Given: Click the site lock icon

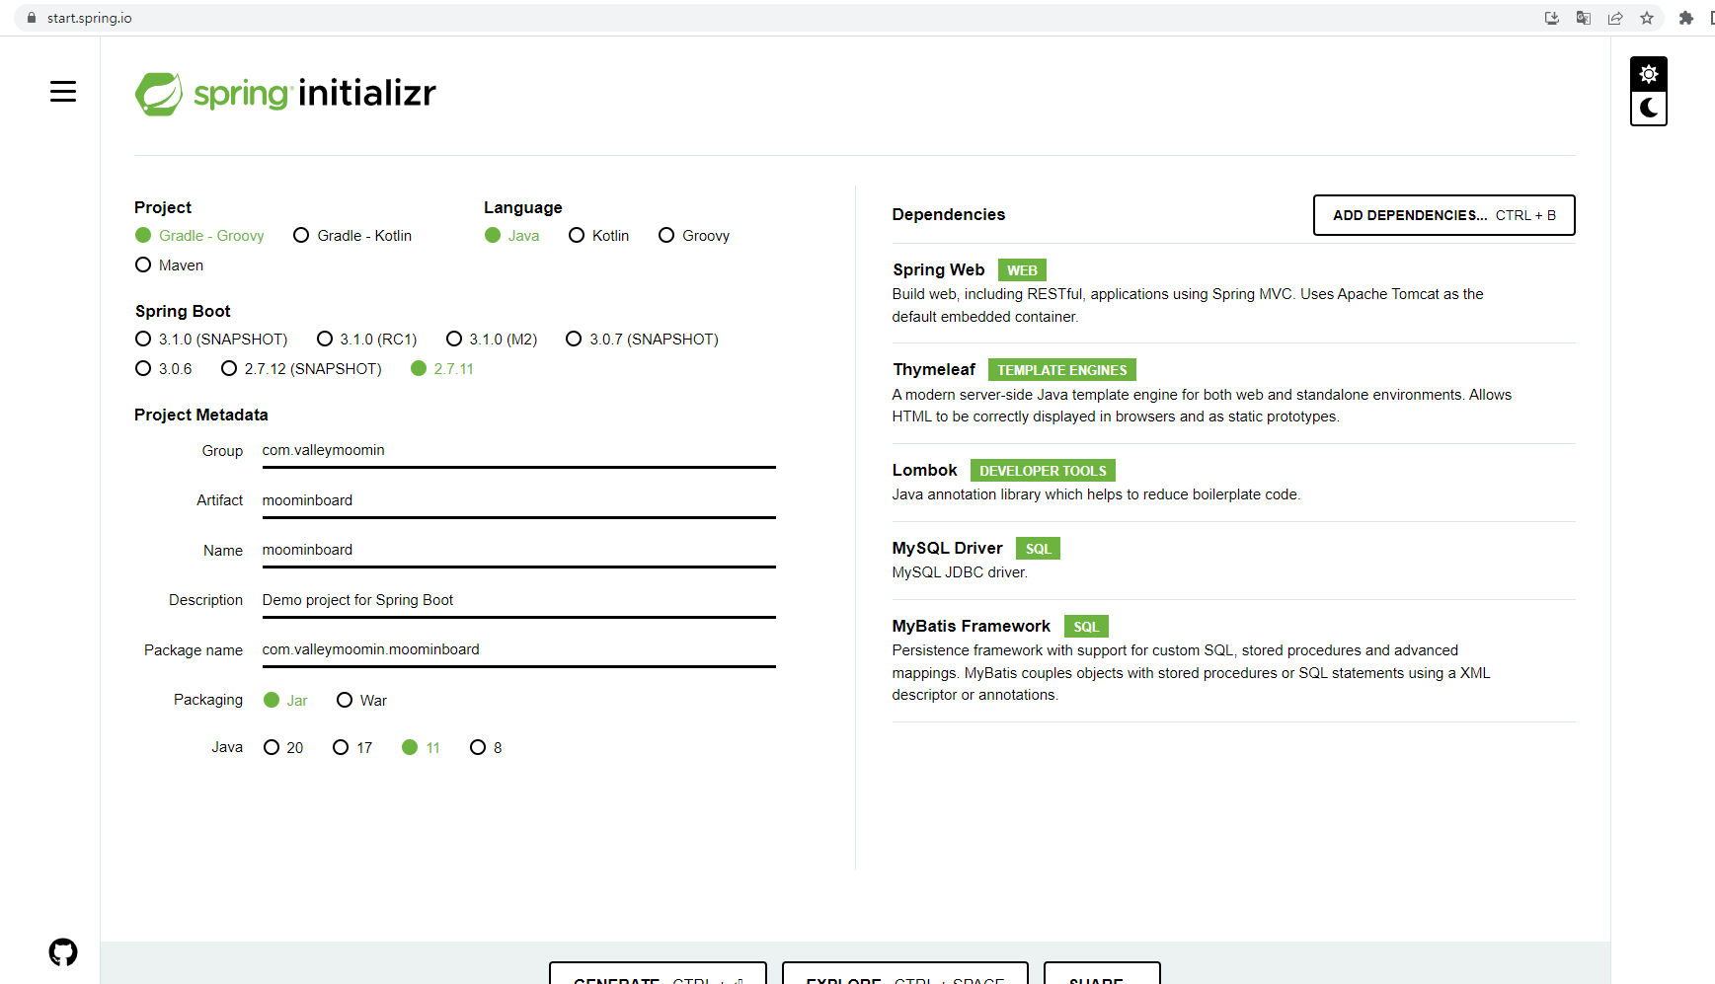Looking at the screenshot, I should tap(32, 18).
